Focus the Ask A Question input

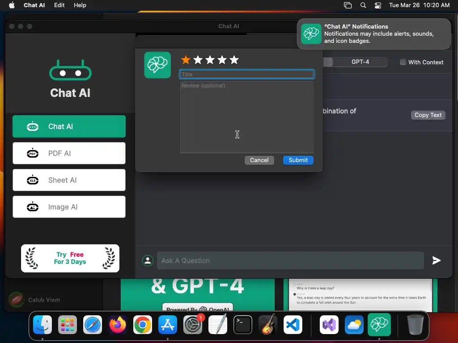point(290,260)
